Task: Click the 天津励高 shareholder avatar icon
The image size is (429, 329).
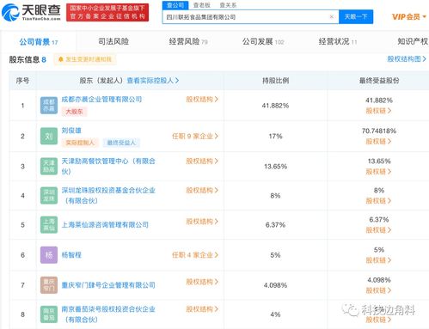Action: (49, 167)
